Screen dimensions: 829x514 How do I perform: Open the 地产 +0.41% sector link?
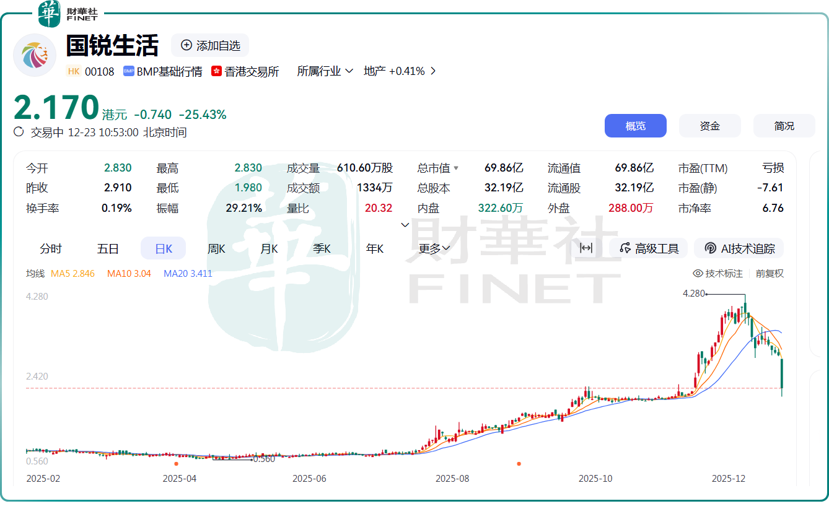[400, 71]
